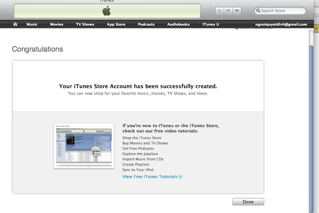Open the Audiobooks tab
This screenshot has height=213, width=319.
coord(178,24)
